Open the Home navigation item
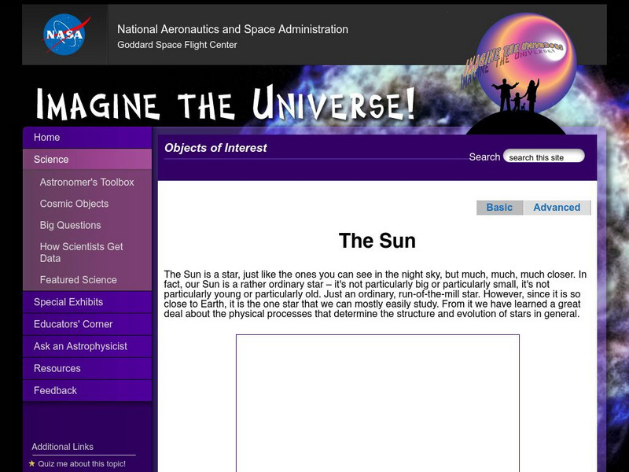The height and width of the screenshot is (472, 629). pyautogui.click(x=47, y=137)
